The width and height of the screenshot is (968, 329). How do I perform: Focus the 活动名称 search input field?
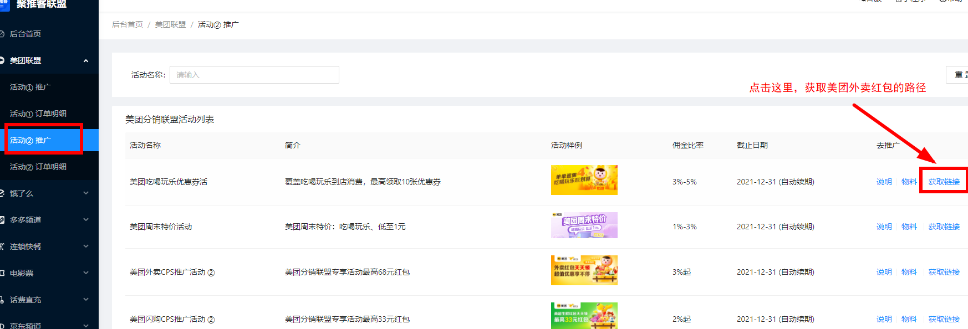[254, 75]
